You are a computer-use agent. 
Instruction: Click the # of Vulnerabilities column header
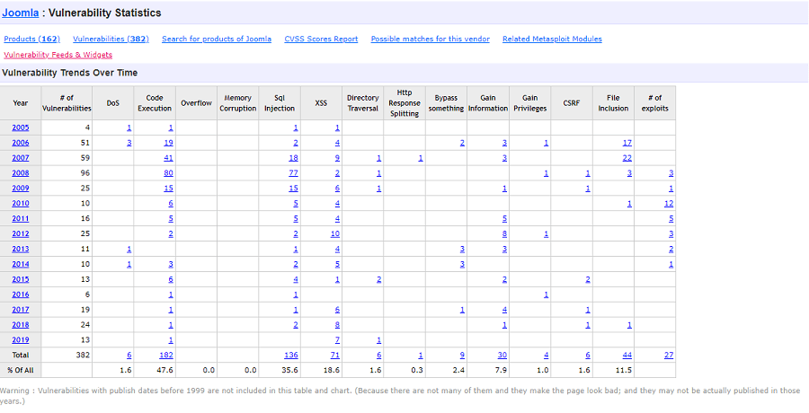pyautogui.click(x=67, y=103)
